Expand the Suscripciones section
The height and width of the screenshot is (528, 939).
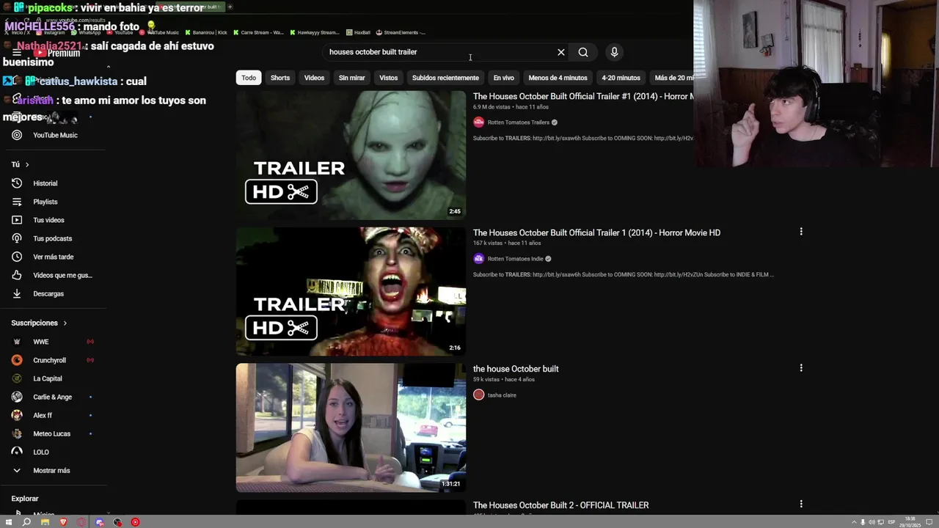click(39, 323)
